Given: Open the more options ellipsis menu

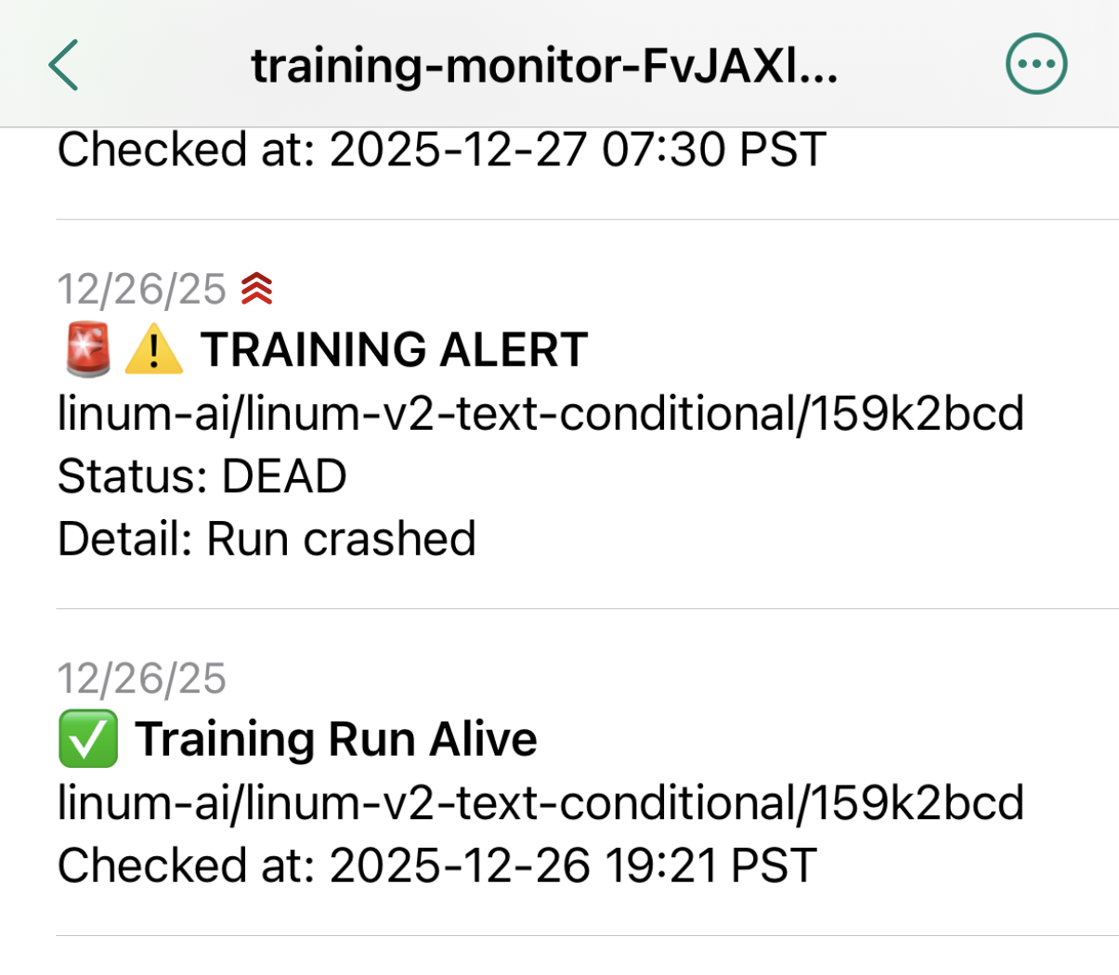Looking at the screenshot, I should click(1036, 64).
